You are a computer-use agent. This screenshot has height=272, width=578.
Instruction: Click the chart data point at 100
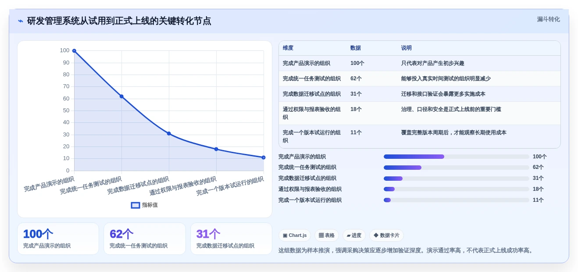click(x=74, y=51)
